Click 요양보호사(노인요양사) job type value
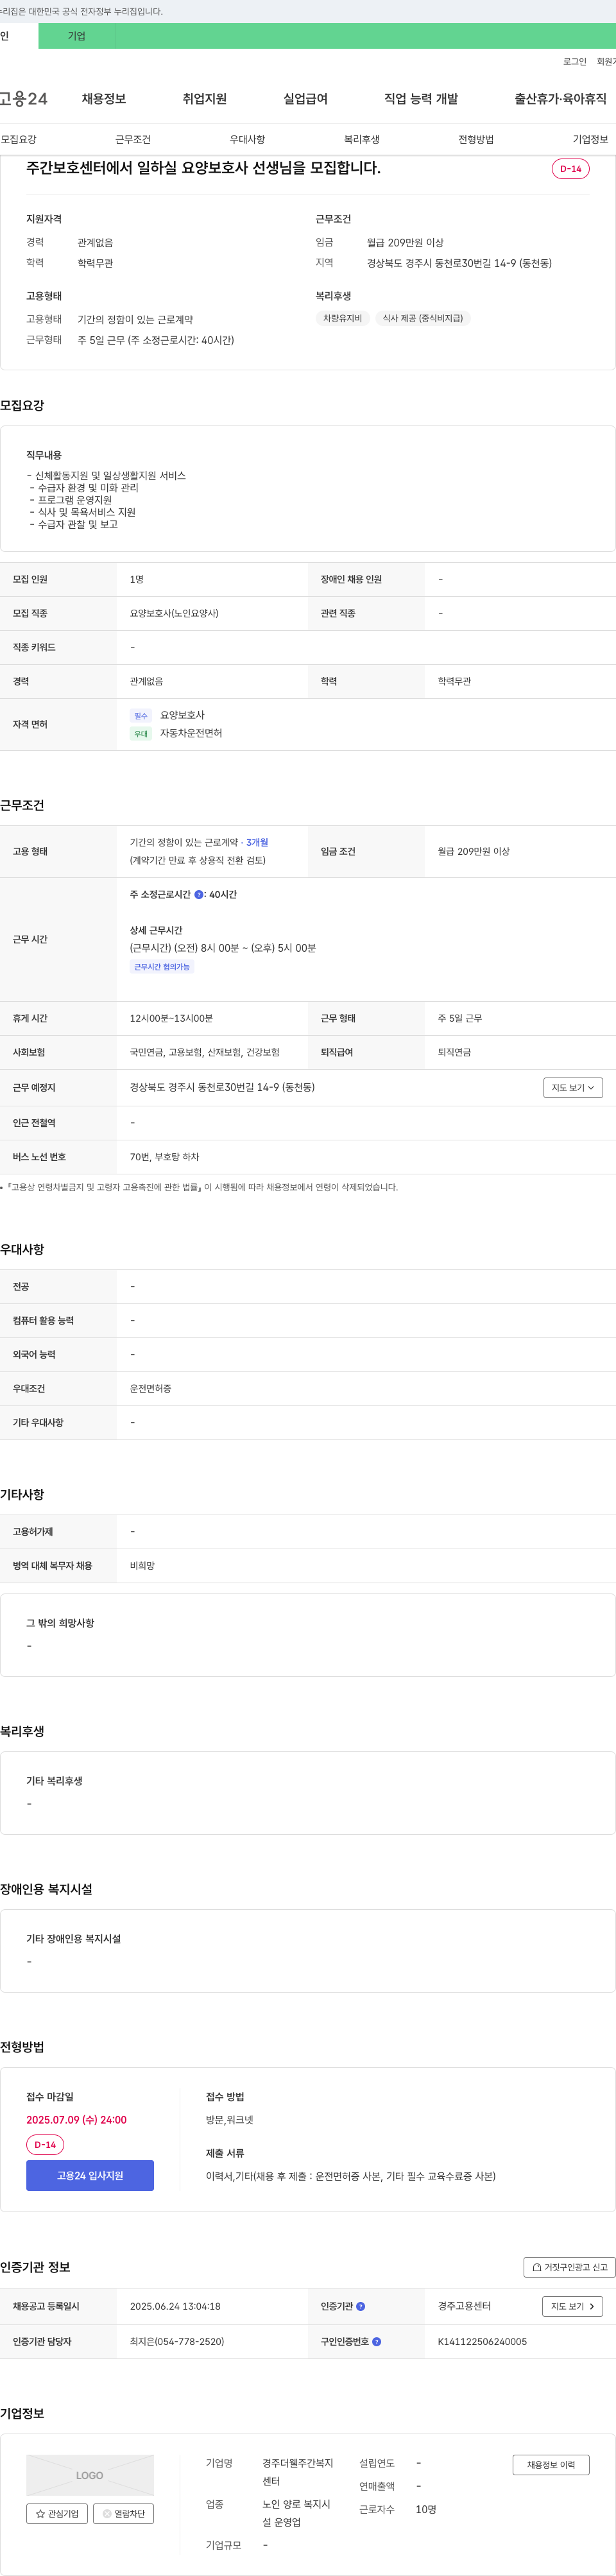The height and width of the screenshot is (2576, 616). (174, 614)
